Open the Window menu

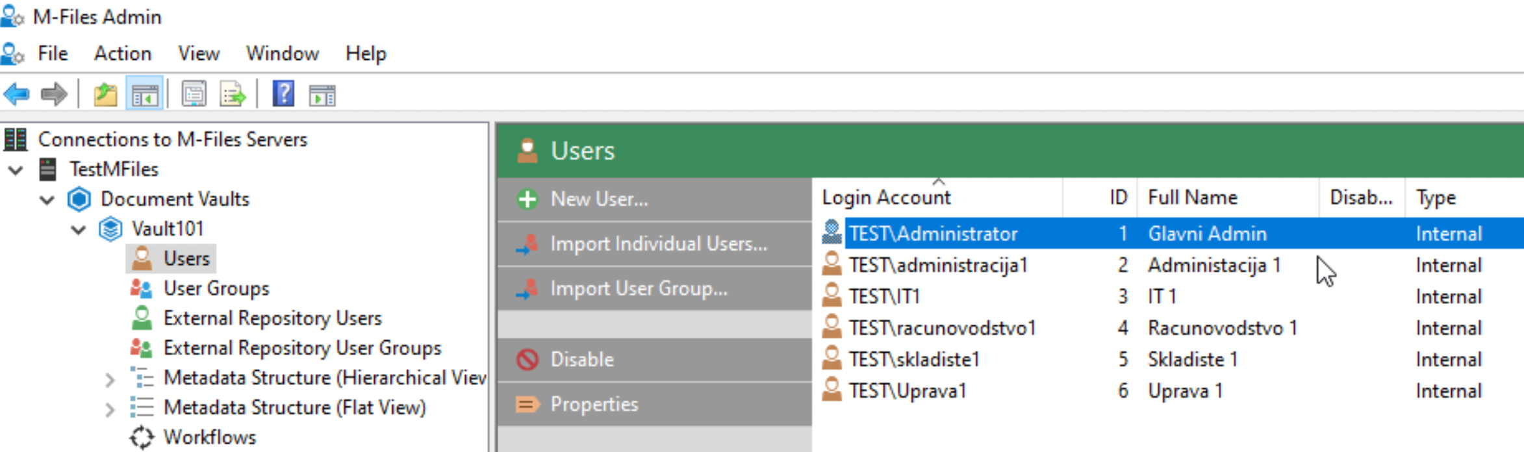click(x=283, y=53)
